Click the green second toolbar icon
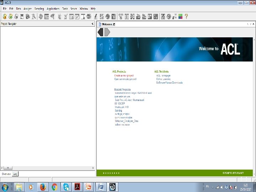 [x=11, y=16]
